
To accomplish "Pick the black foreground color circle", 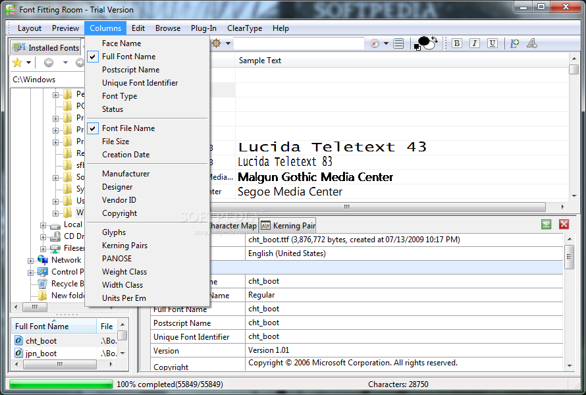I will click(423, 41).
